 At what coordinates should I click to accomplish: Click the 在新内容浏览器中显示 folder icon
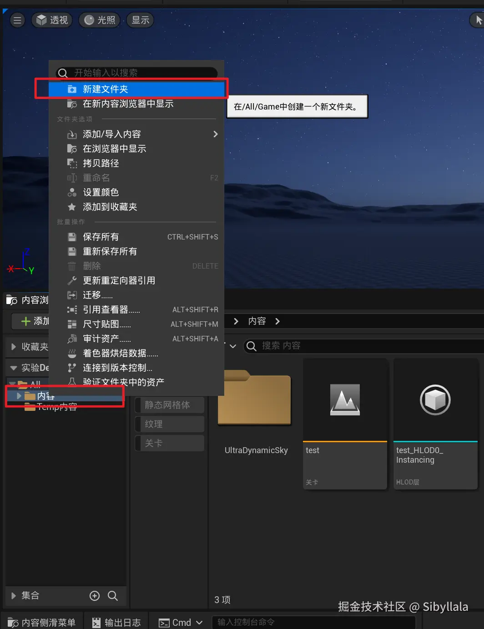(x=72, y=104)
